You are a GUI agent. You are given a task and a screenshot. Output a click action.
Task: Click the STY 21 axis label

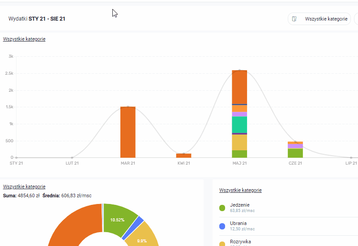coord(16,163)
